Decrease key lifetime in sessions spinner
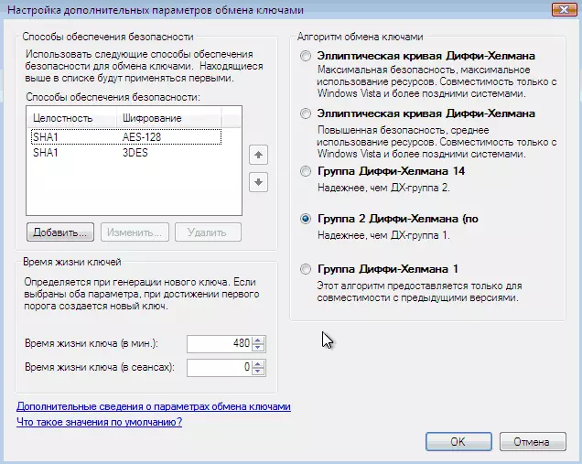This screenshot has width=582, height=464. pos(258,372)
